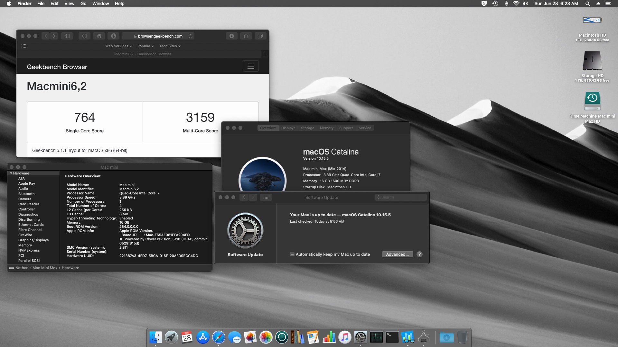Open Messages app in the Dock
Viewport: 618px width, 347px height.
pyautogui.click(x=234, y=337)
